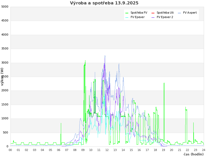This screenshot has height=157, width=209.
Task: Click the y-axis label výkon (W)
Action: click(2, 76)
